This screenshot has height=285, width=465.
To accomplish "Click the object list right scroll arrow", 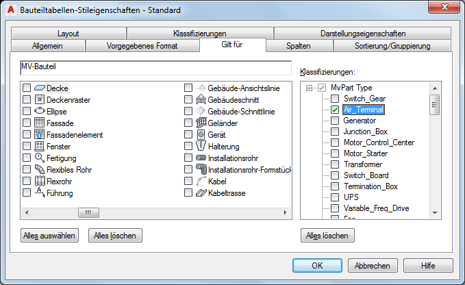I will click(286, 212).
